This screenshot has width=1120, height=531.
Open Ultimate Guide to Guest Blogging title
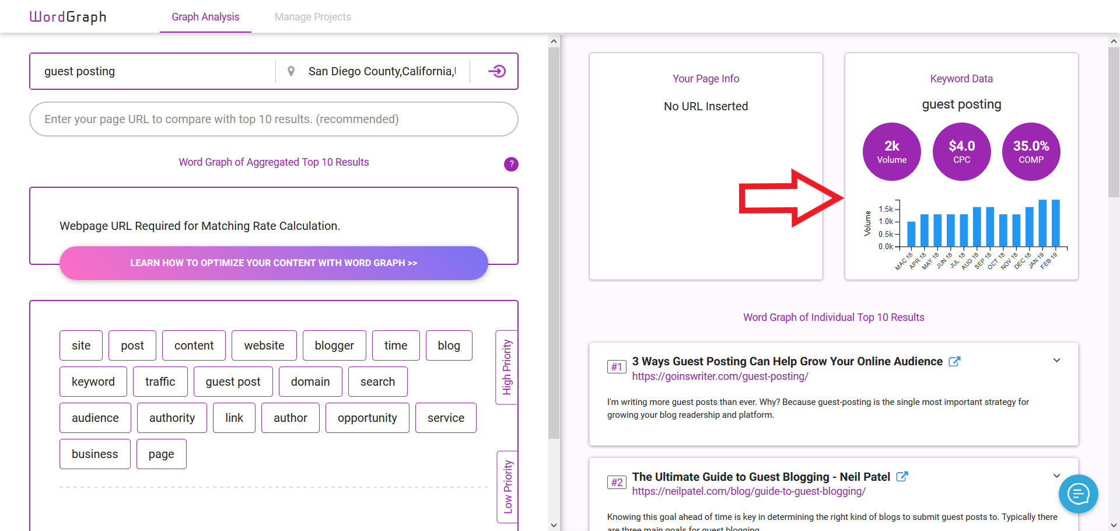761,477
